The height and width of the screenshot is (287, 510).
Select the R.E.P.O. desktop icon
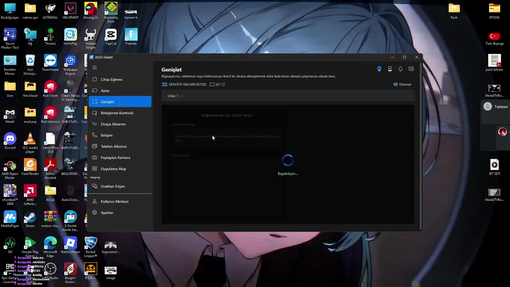[x=91, y=271]
